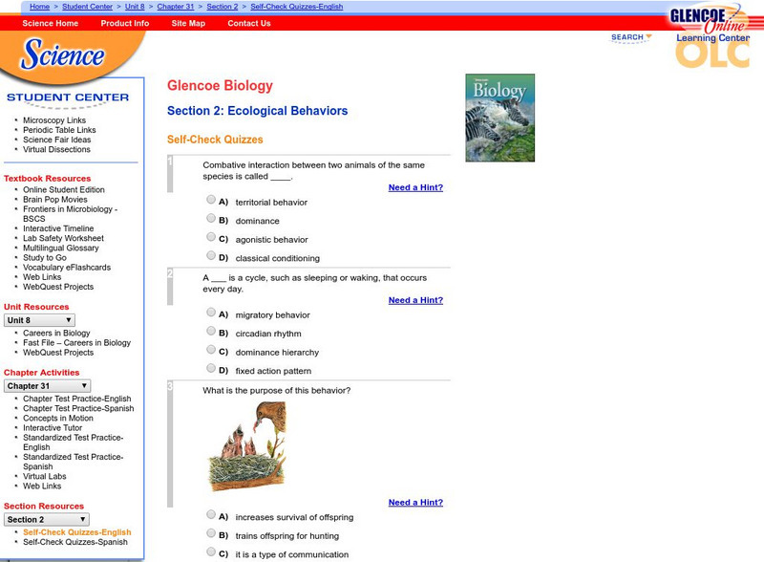Open Product Info menu item
The height and width of the screenshot is (562, 764).
coord(125,23)
